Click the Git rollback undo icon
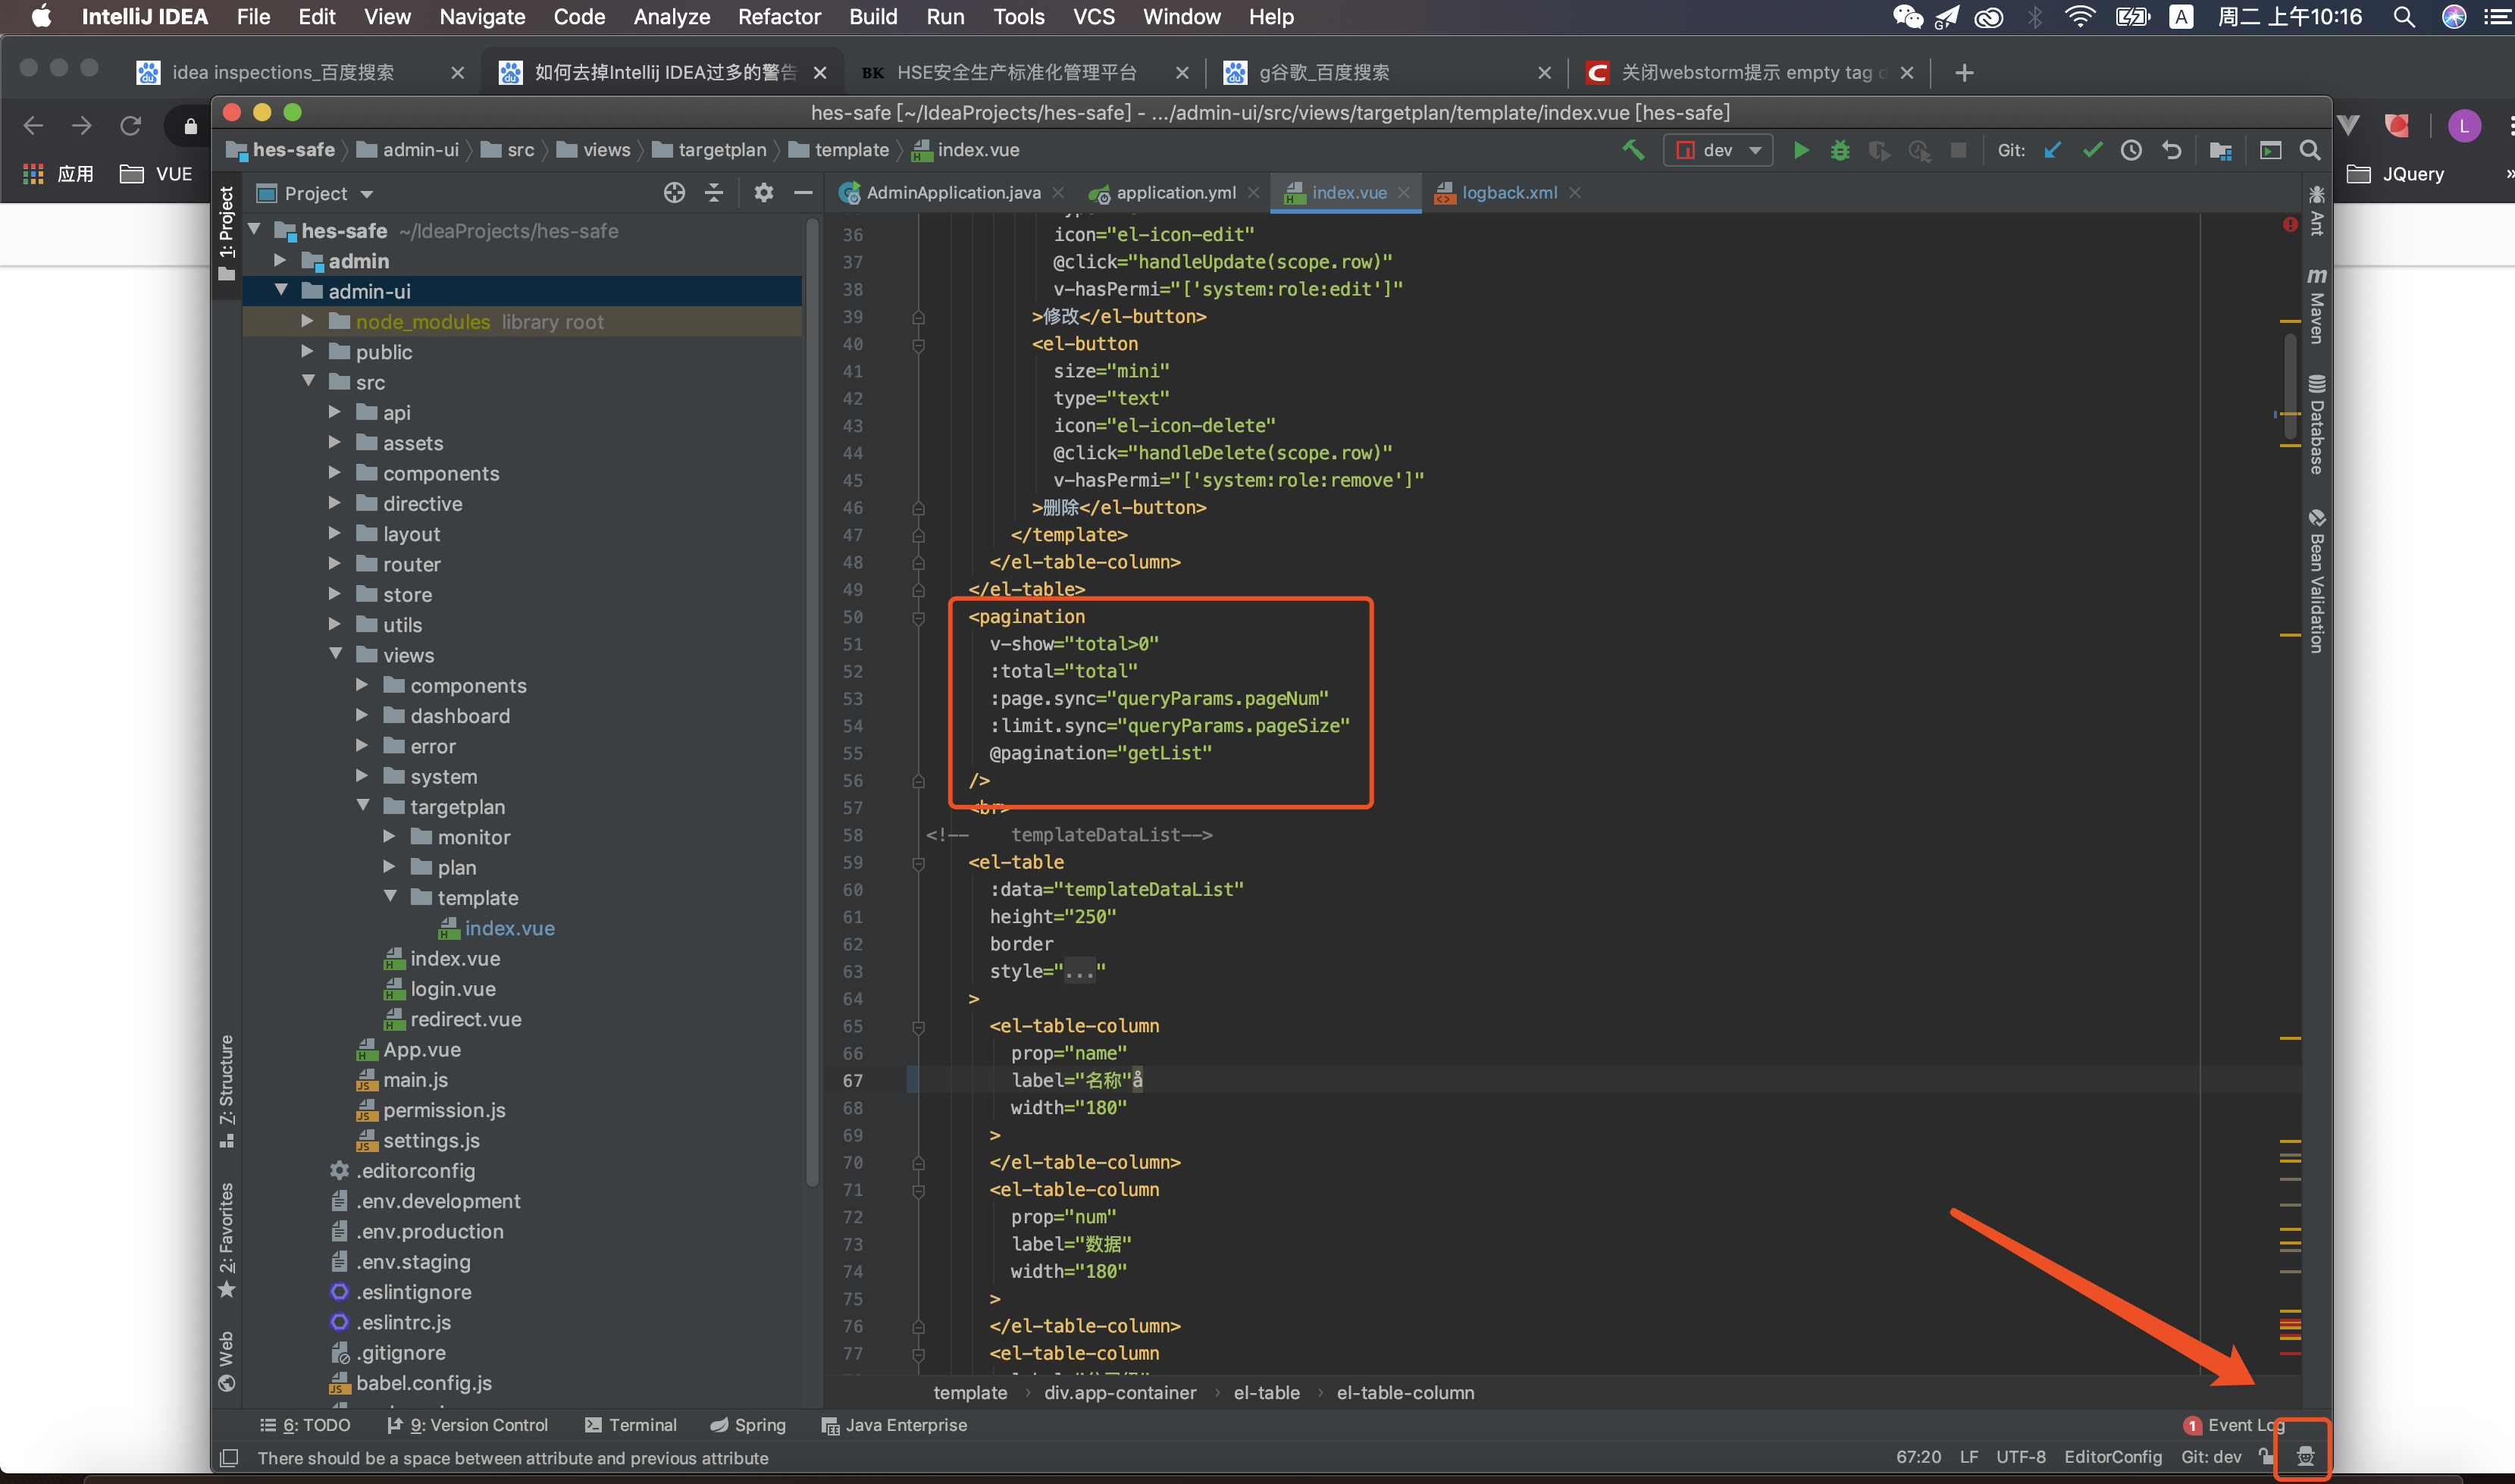The width and height of the screenshot is (2515, 1484). click(x=2171, y=150)
